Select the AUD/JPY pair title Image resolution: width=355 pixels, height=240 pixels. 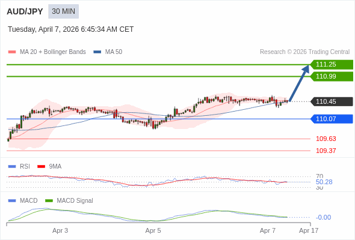tap(25, 11)
